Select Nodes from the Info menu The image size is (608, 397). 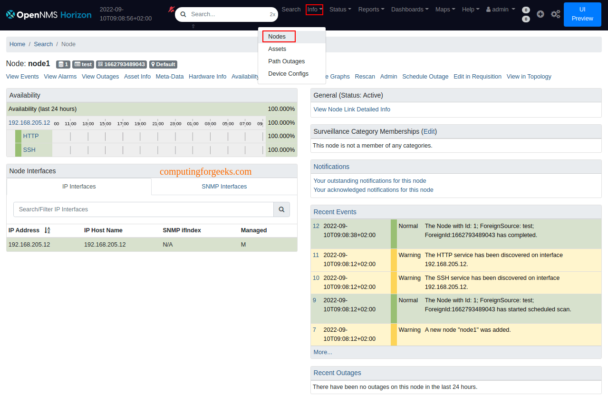277,37
